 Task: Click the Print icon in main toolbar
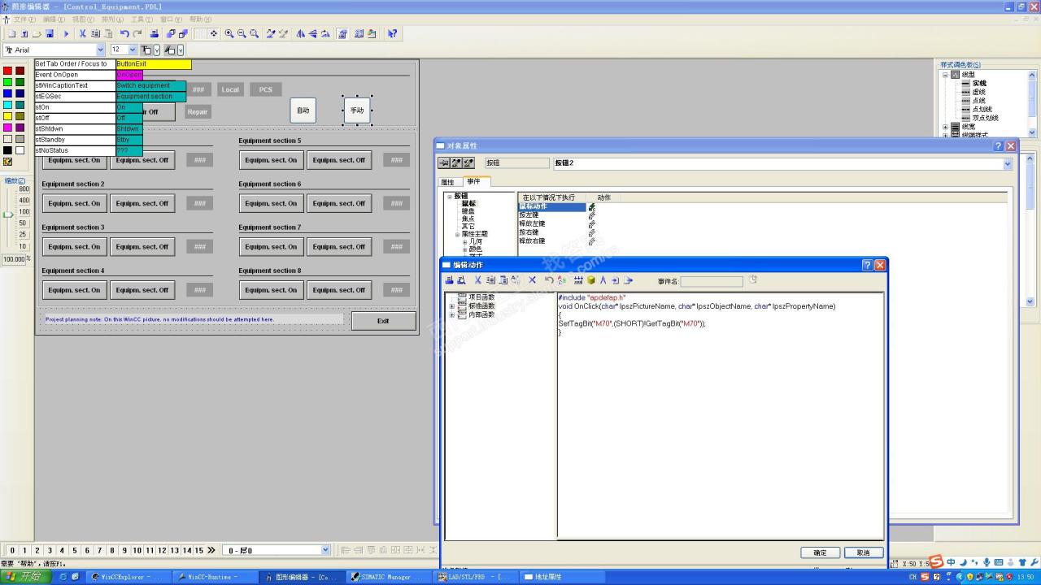coord(155,34)
